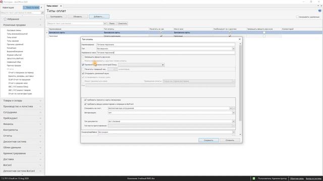Click the Название в чеке input field
Screen dimensions: 323x181
[x=166, y=53]
